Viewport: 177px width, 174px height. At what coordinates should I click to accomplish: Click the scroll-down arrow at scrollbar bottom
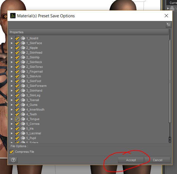coord(170,141)
